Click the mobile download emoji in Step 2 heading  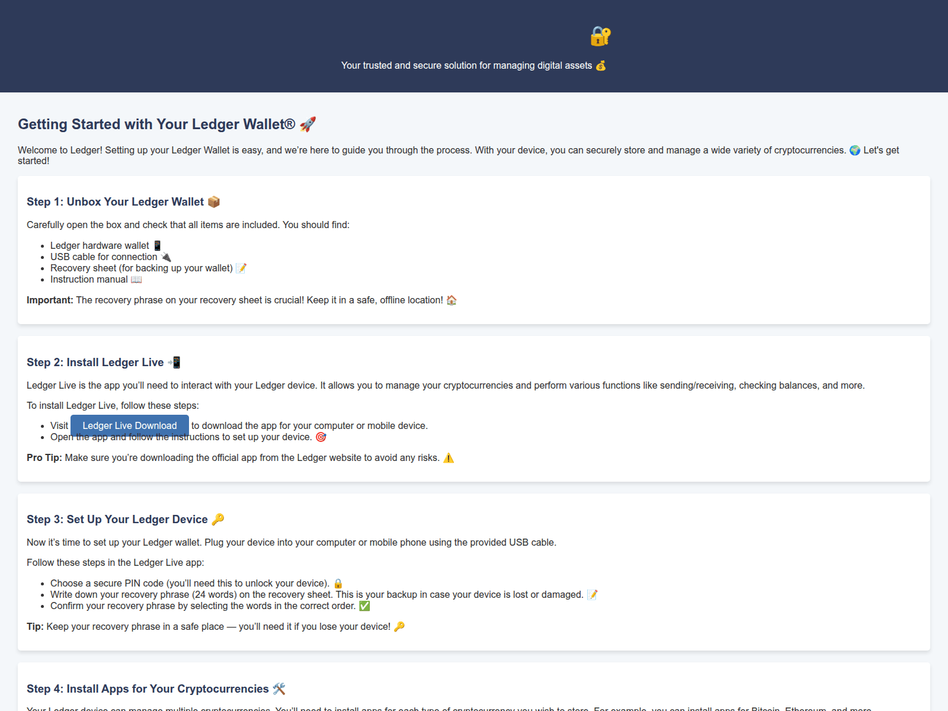(174, 363)
